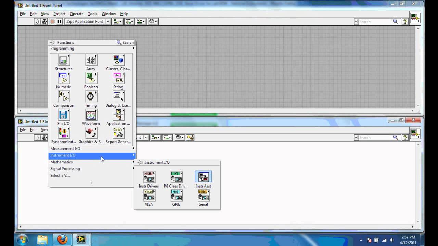This screenshot has width=438, height=246.
Task: Open Distribute Objects dropdown in Front Panel
Action: [129, 22]
